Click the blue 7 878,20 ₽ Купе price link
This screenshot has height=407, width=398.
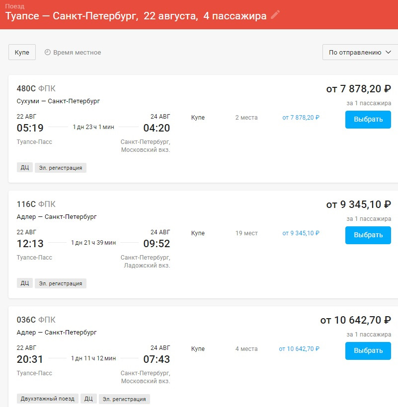pos(301,118)
